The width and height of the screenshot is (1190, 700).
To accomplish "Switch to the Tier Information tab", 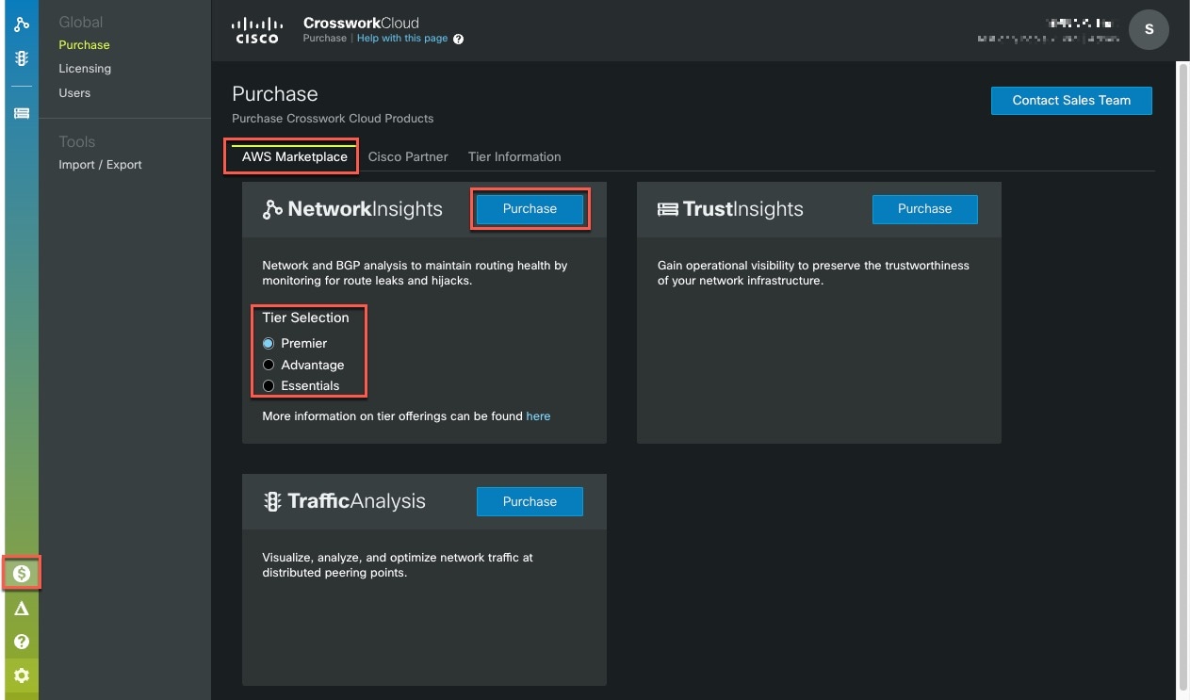I will [x=514, y=157].
